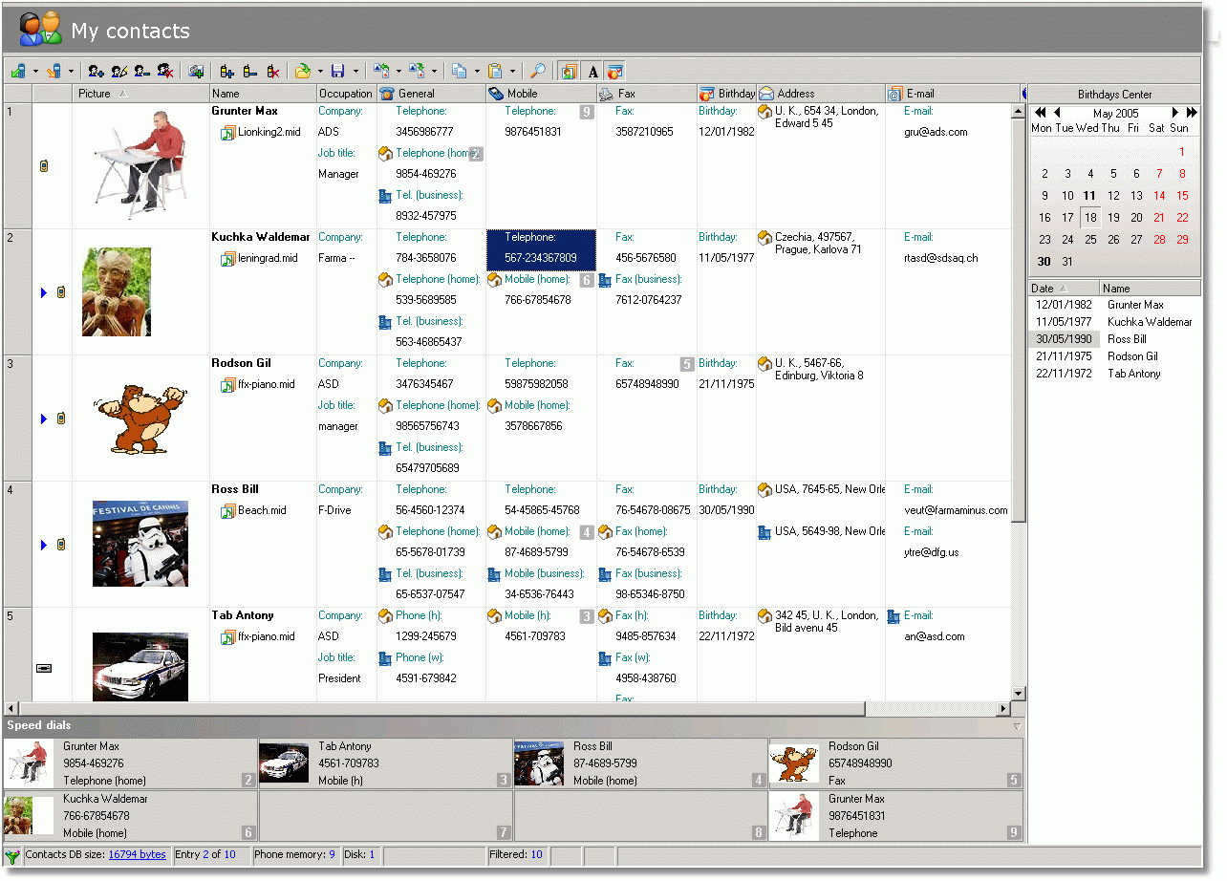The width and height of the screenshot is (1227, 881).
Task: Click speed dial 6 for Kuchka Waldemar
Action: tap(131, 816)
